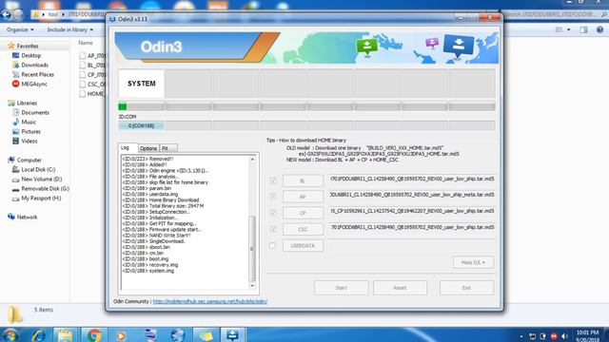Click the CSC file button

(303, 229)
